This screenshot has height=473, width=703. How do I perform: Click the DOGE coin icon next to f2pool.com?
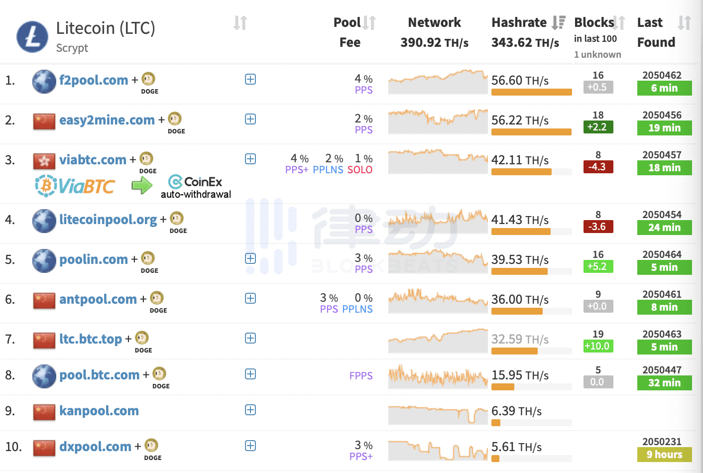[x=148, y=79]
